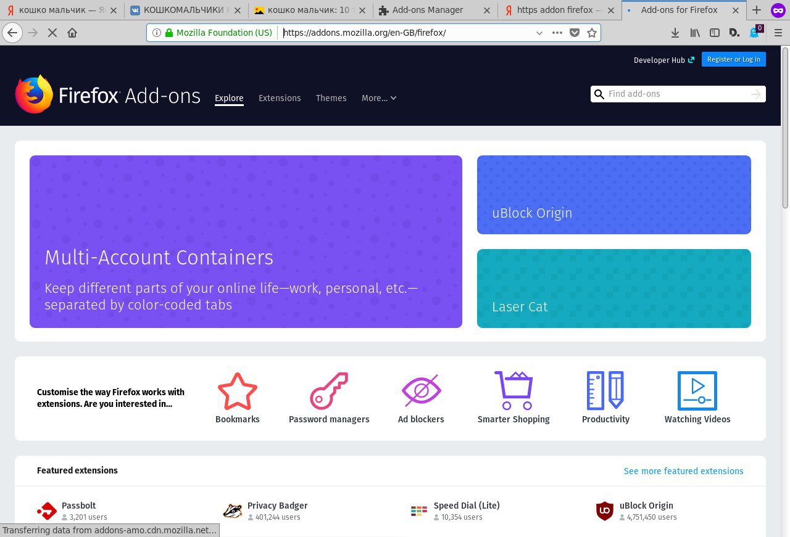Open site information icon in address bar

[x=157, y=33]
